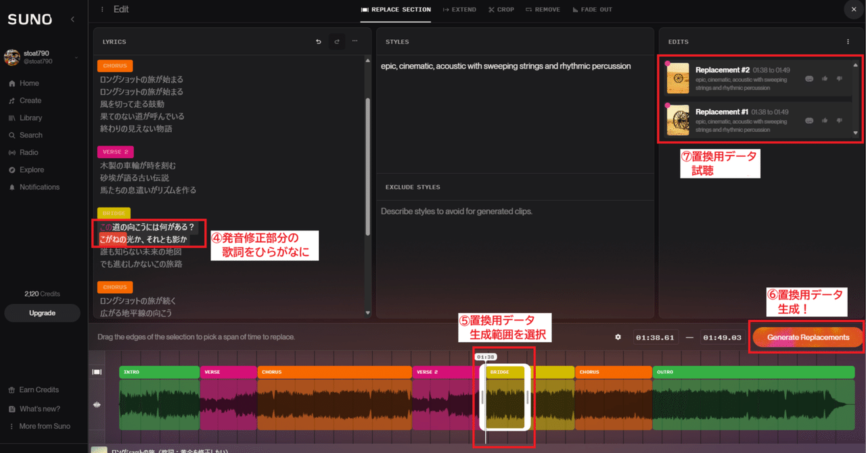866x453 pixels.
Task: Switch to the Fade Out tab
Action: (x=592, y=9)
